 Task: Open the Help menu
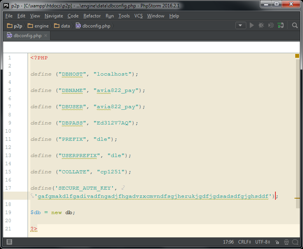click(x=174, y=16)
